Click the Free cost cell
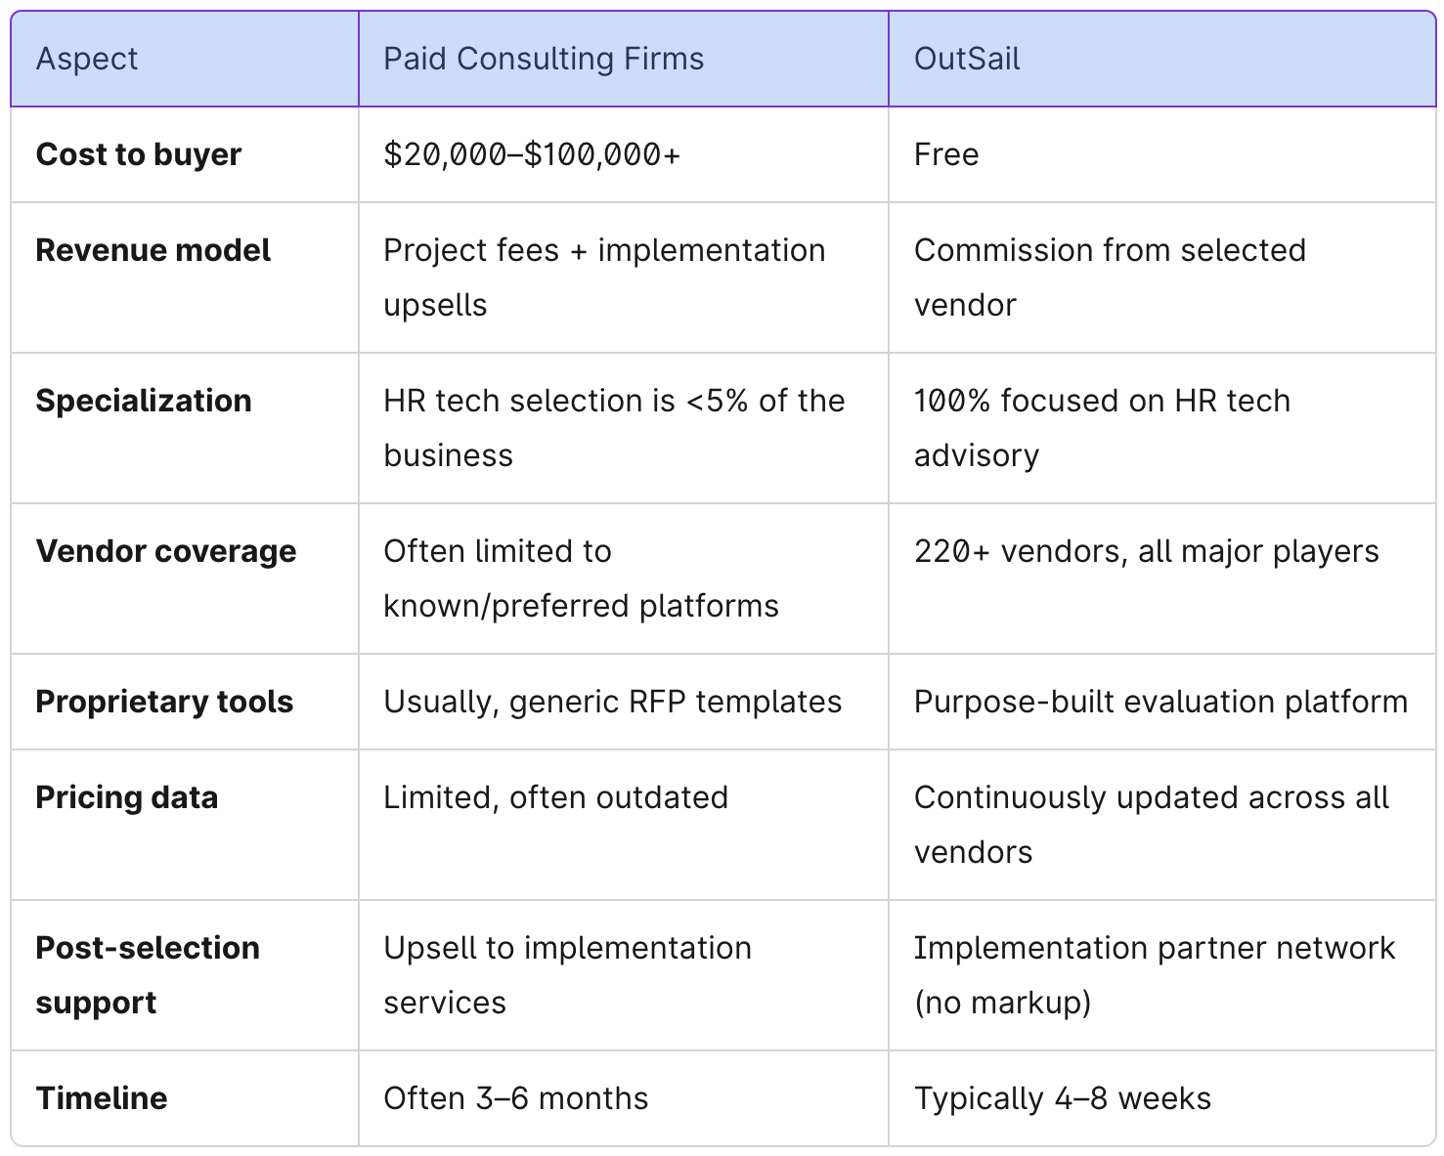This screenshot has height=1156, width=1444. 945,154
